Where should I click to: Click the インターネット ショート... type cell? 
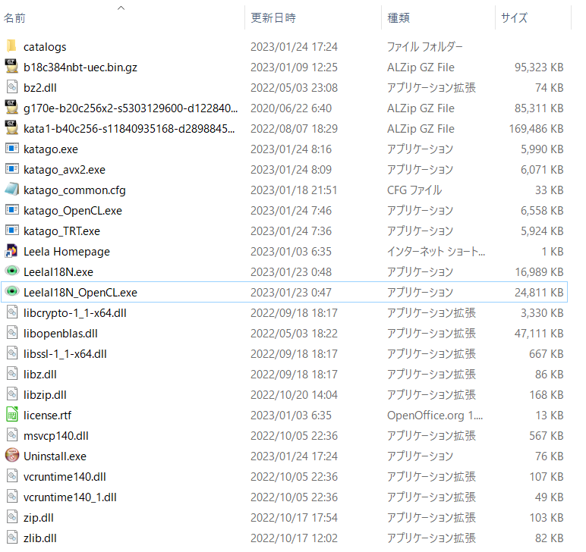(x=436, y=252)
